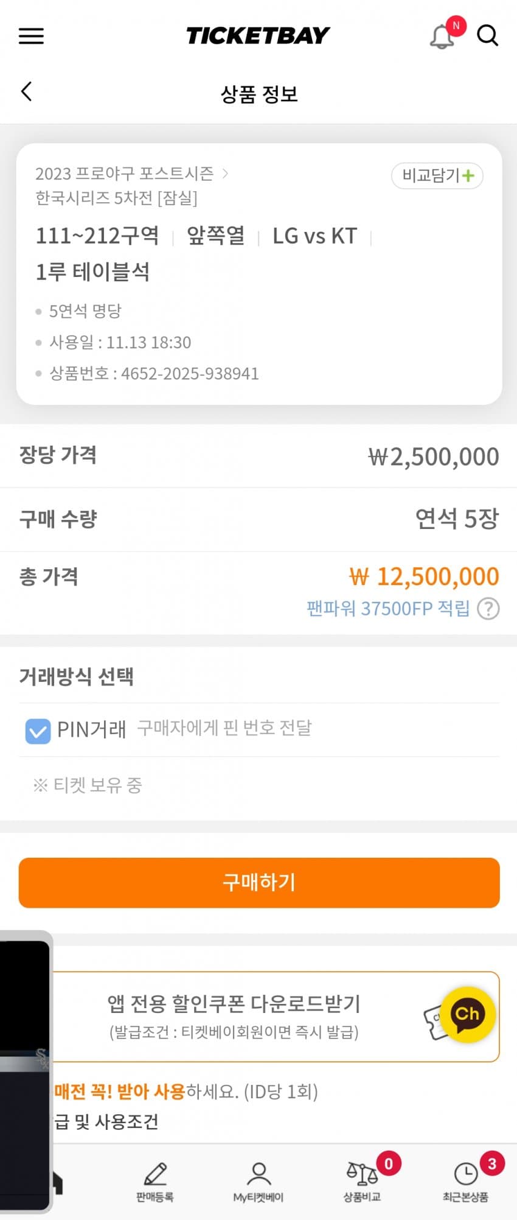Go back with the left arrow
Screen dimensions: 517x1220
pos(26,92)
